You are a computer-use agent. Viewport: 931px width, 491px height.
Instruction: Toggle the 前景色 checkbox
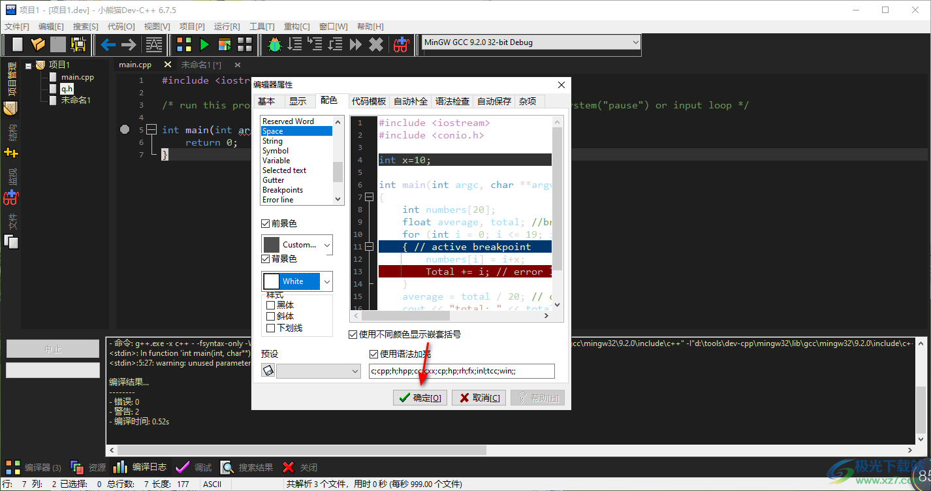point(266,223)
